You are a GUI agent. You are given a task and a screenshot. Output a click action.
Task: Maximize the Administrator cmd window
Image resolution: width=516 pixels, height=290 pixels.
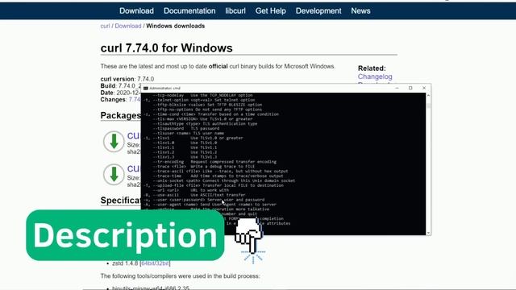coord(410,88)
